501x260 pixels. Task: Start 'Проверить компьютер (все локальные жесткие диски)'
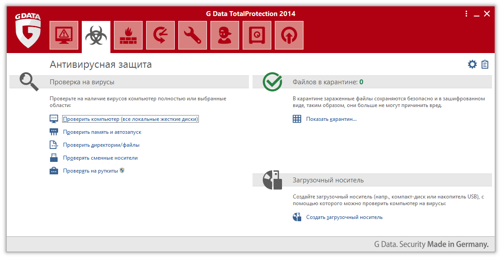[131, 119]
